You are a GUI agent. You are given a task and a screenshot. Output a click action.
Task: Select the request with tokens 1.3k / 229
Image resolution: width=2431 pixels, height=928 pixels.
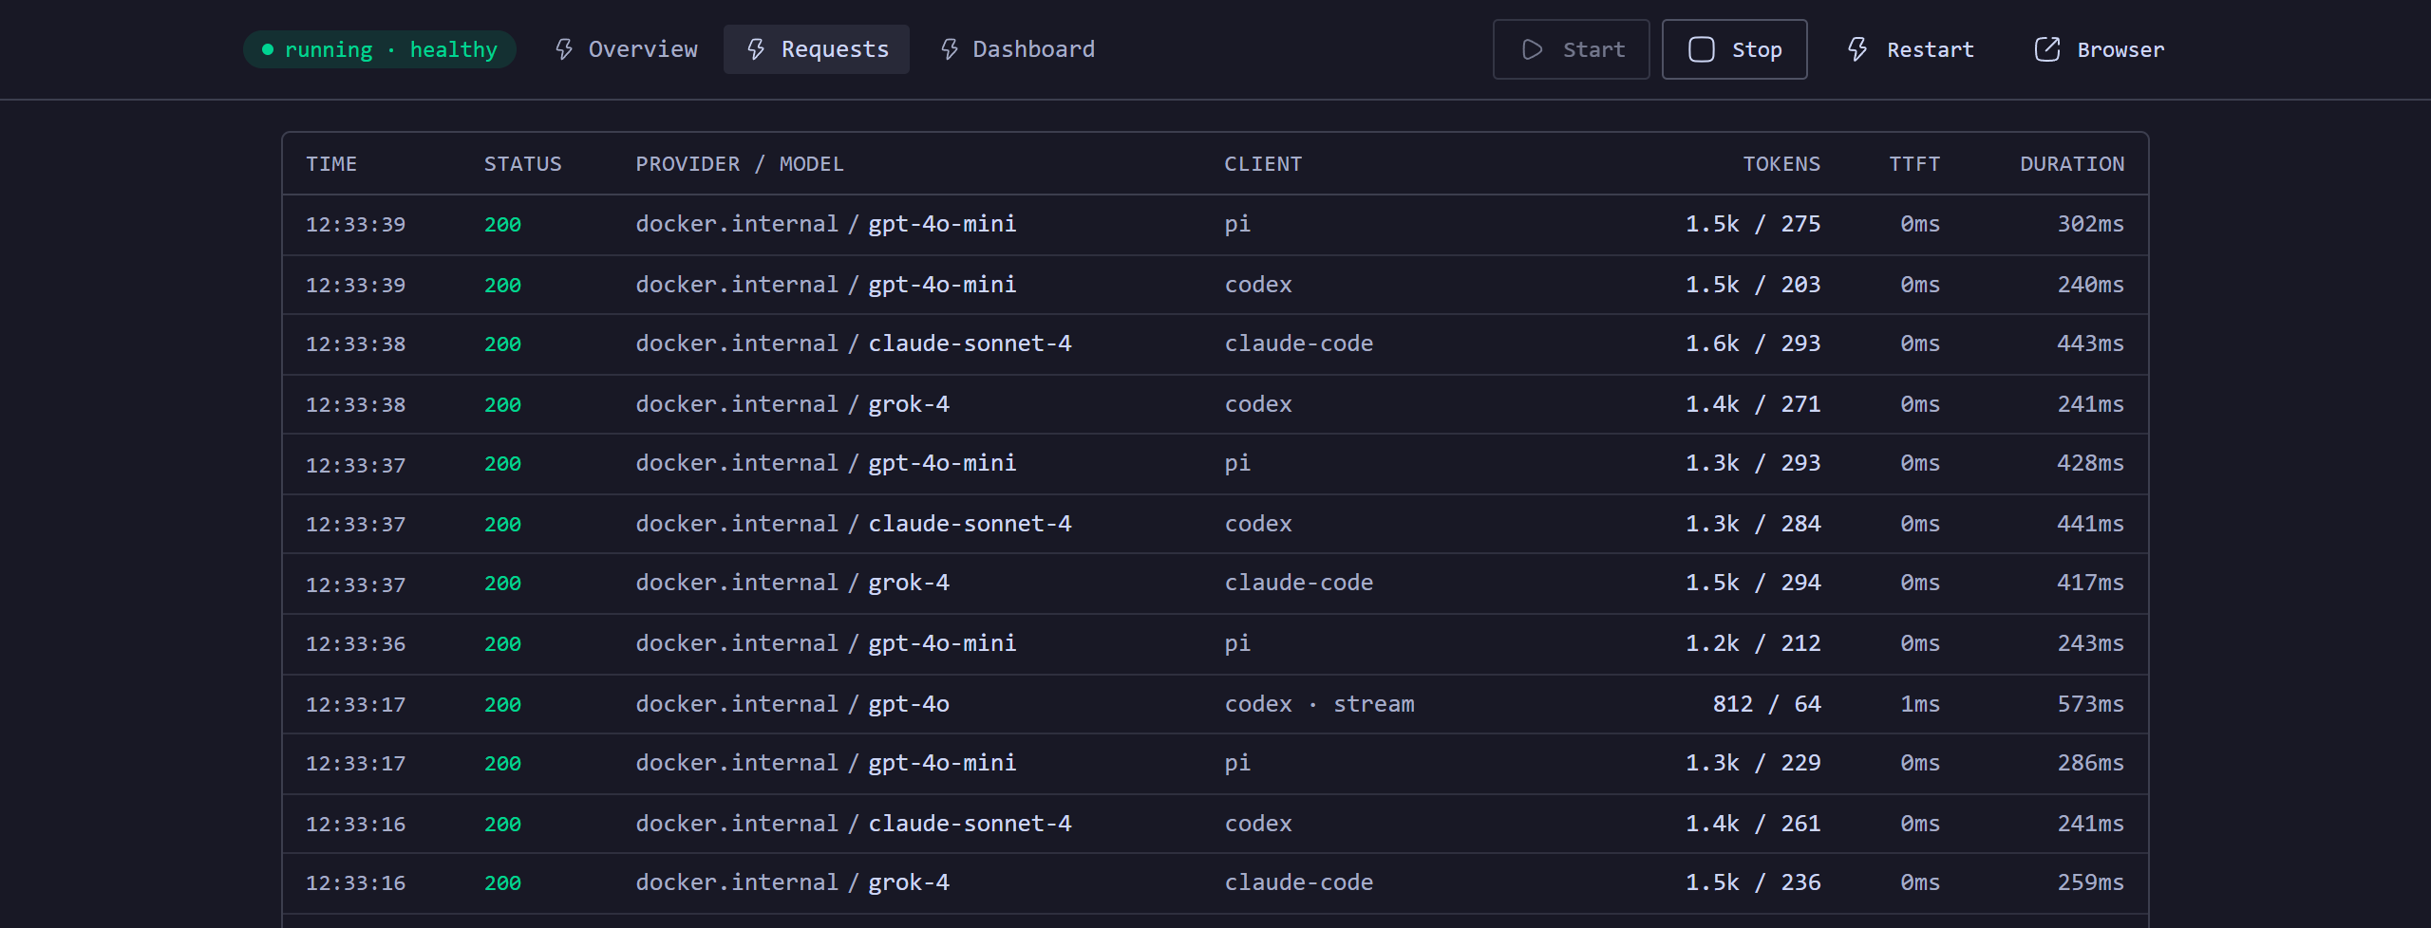(1215, 764)
